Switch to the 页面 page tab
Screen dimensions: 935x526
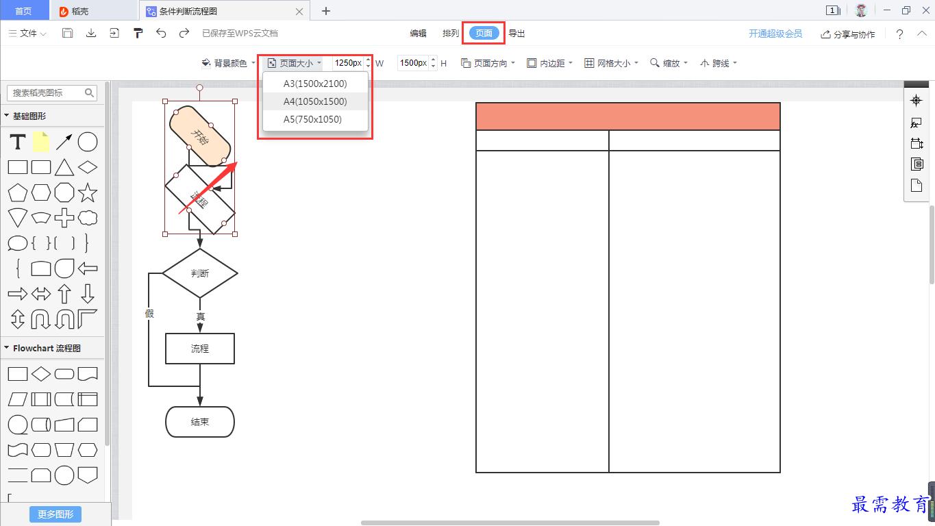click(x=484, y=33)
